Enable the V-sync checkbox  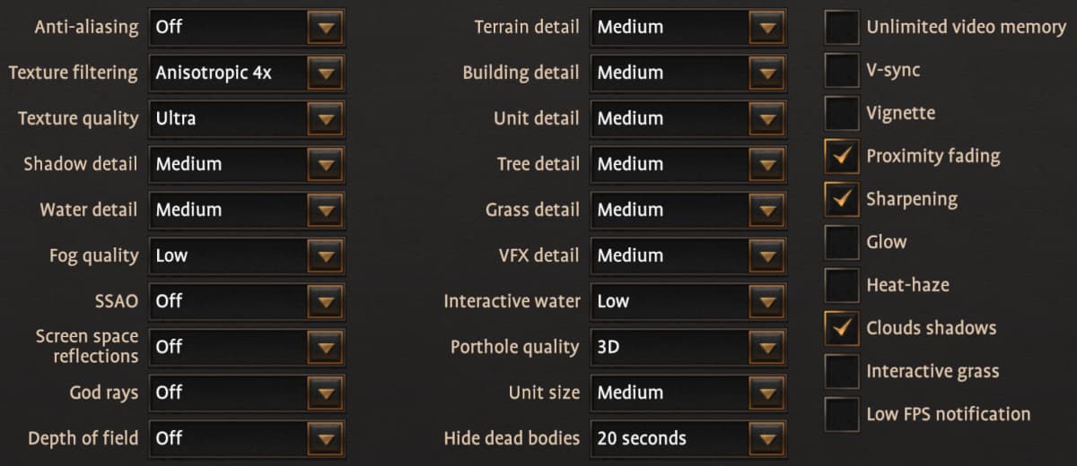[x=842, y=70]
